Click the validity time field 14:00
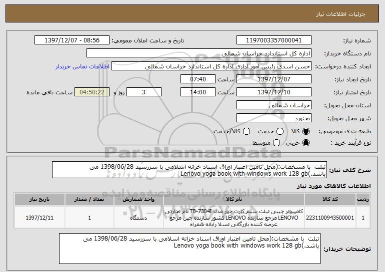 point(198,92)
